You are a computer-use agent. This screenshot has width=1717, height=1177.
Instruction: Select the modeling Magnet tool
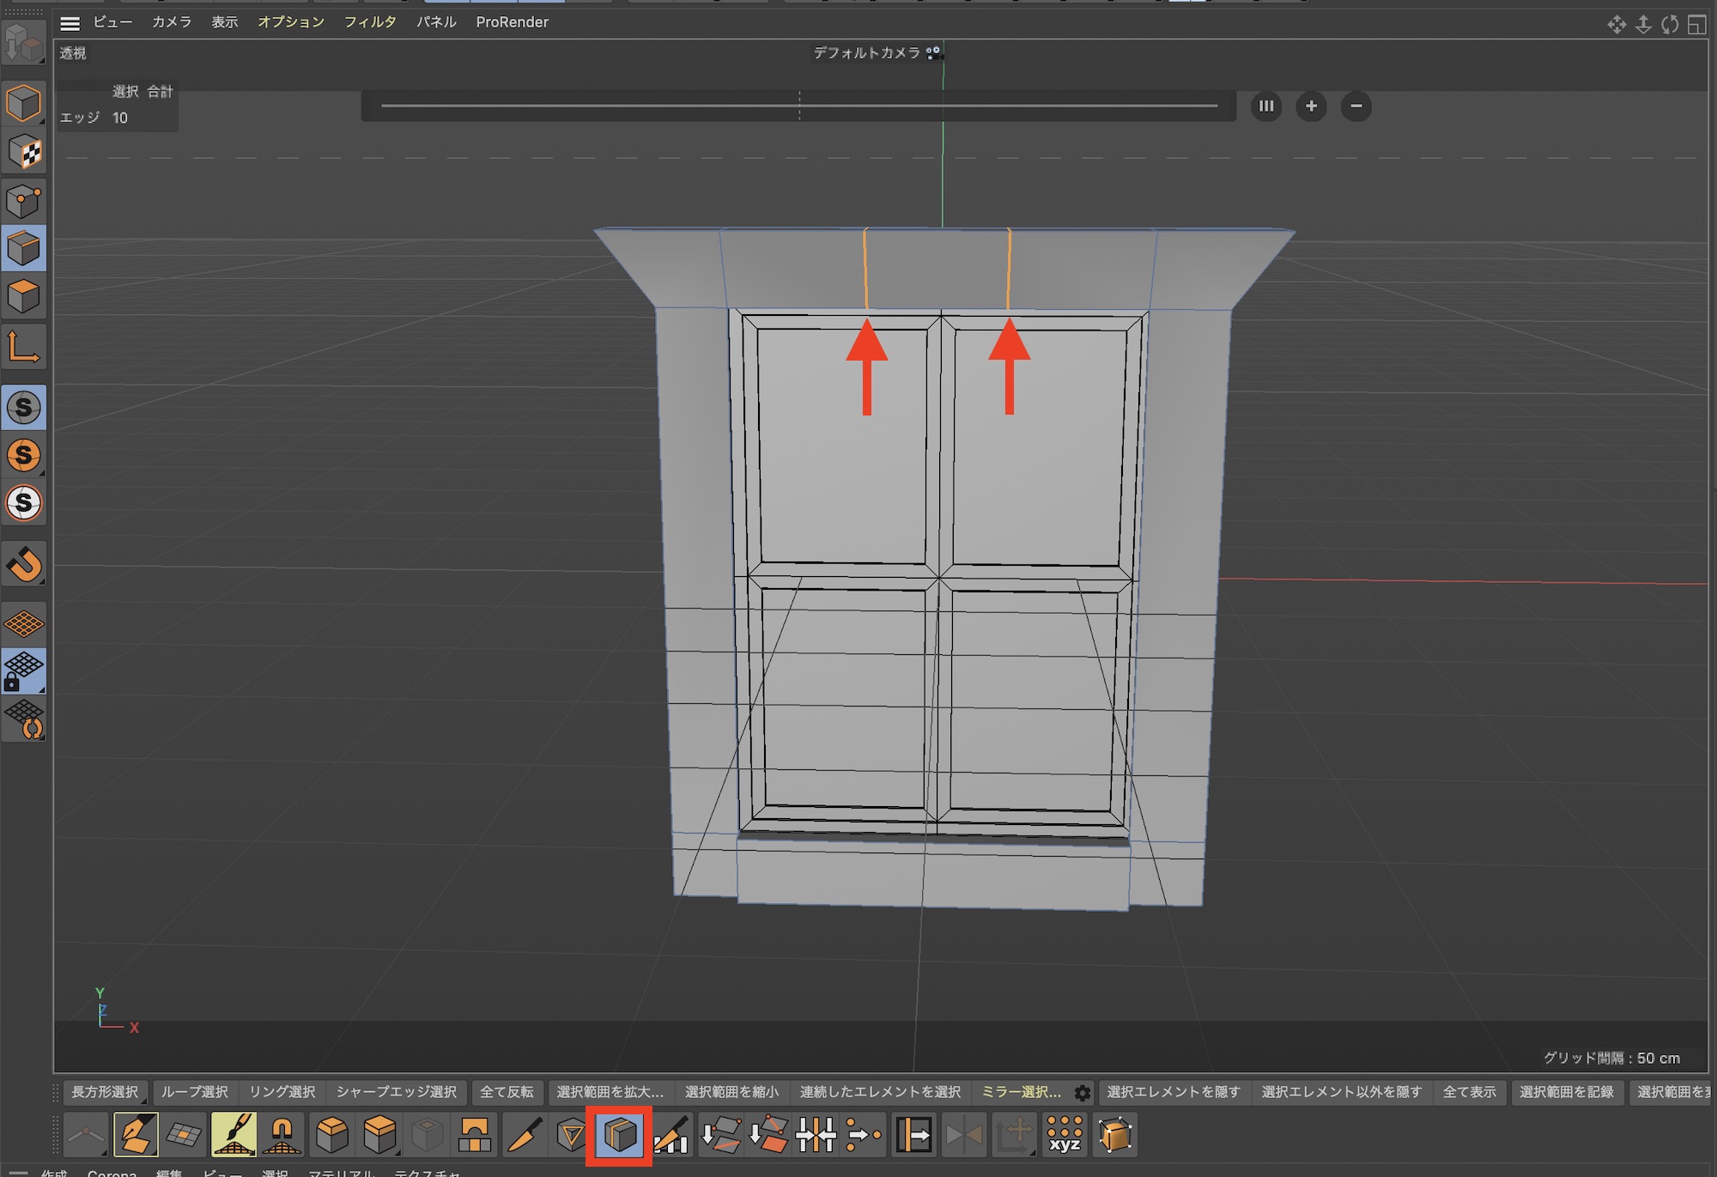(x=281, y=1135)
